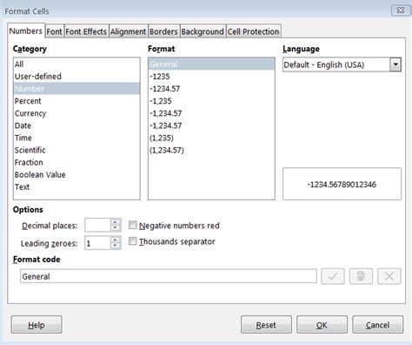Decrease Leading zeroes with down arrow
412x345 pixels.
point(116,247)
